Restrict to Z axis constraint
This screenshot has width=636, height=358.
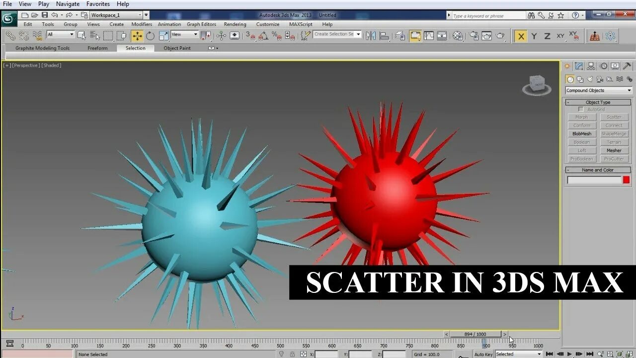547,36
